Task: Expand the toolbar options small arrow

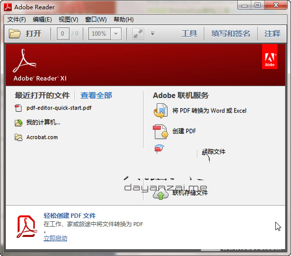Action: point(152,34)
